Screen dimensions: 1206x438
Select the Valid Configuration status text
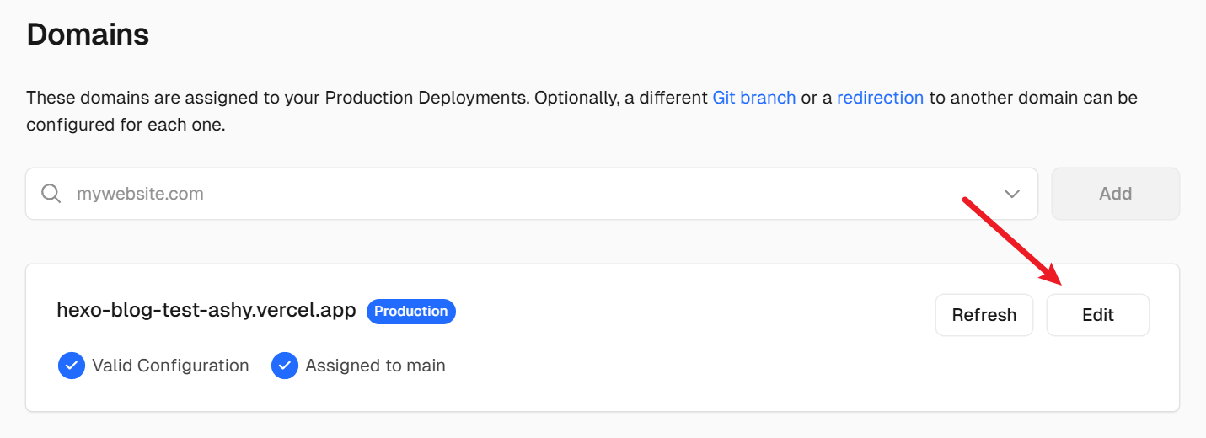[x=170, y=366]
